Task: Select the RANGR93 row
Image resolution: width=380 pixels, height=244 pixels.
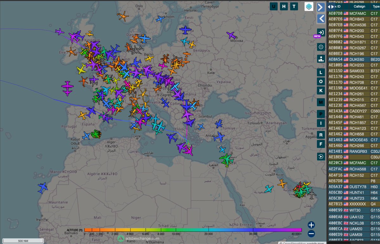Action: [354, 151]
